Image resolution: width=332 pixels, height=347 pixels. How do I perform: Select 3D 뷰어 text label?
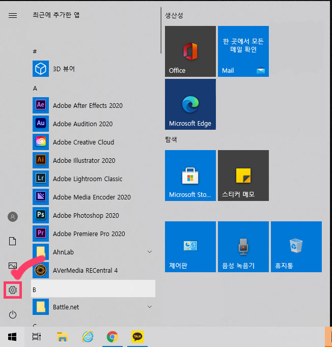pyautogui.click(x=64, y=69)
